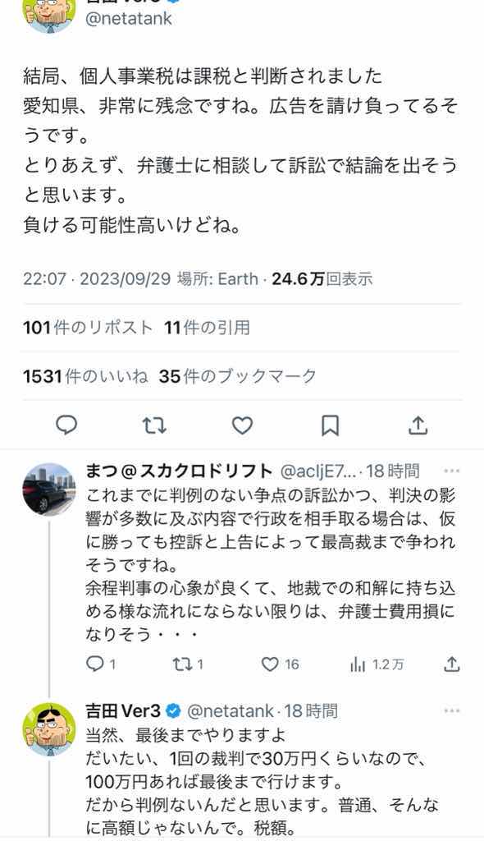View analytics icon showing 1.2万 views
484x841 pixels.
(358, 665)
